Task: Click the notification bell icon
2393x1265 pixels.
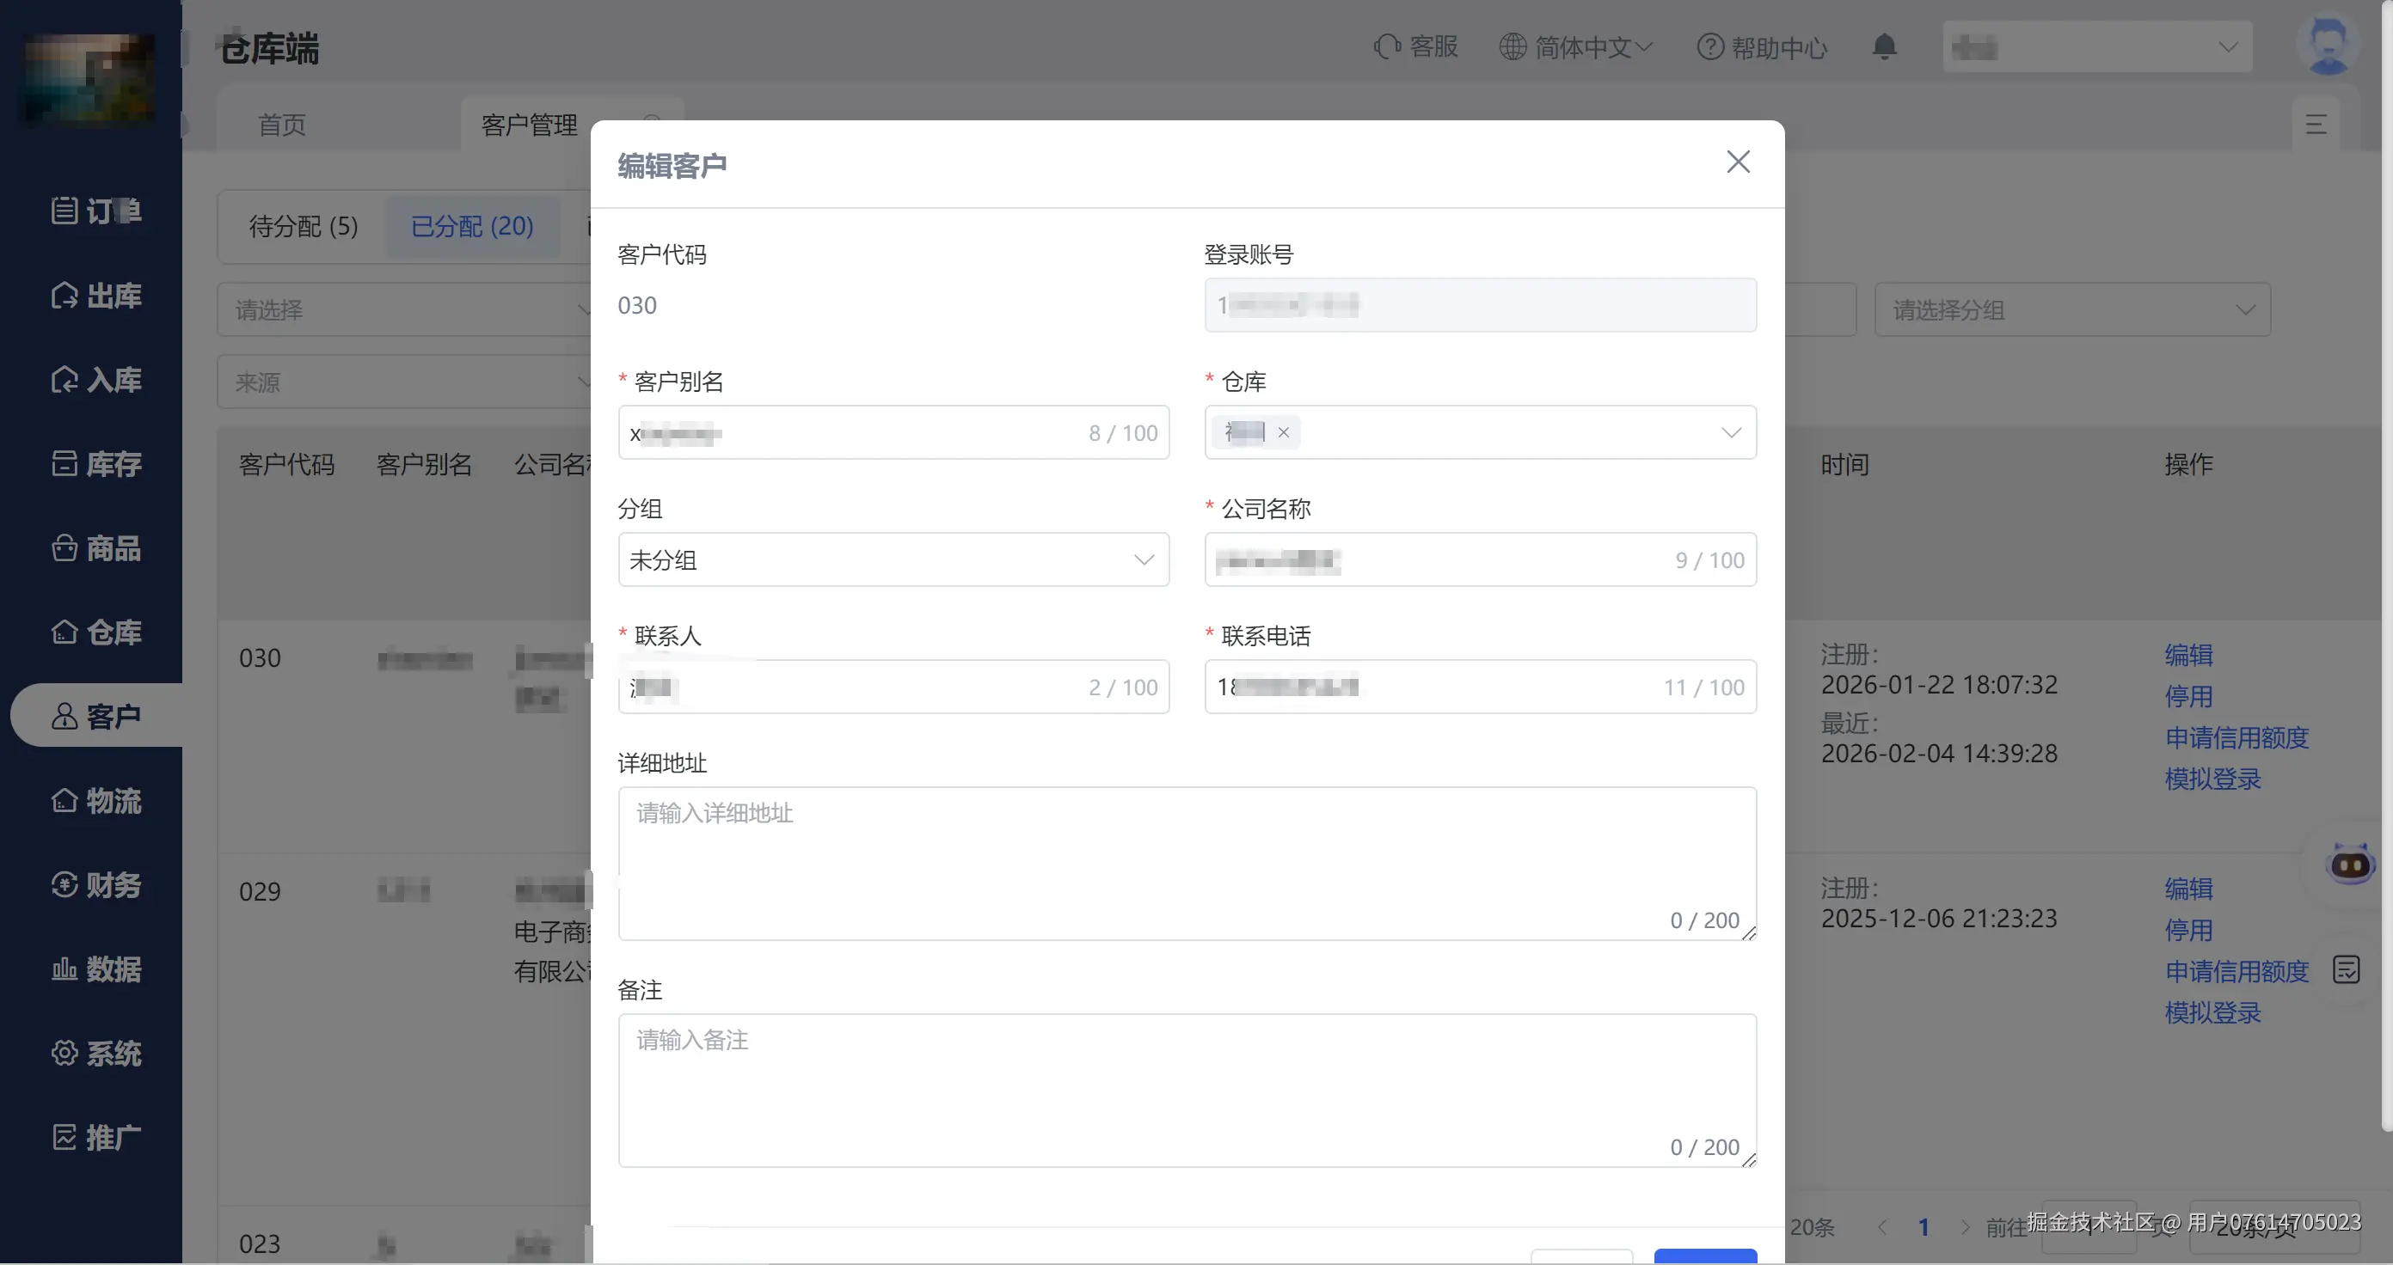Action: (x=1884, y=46)
